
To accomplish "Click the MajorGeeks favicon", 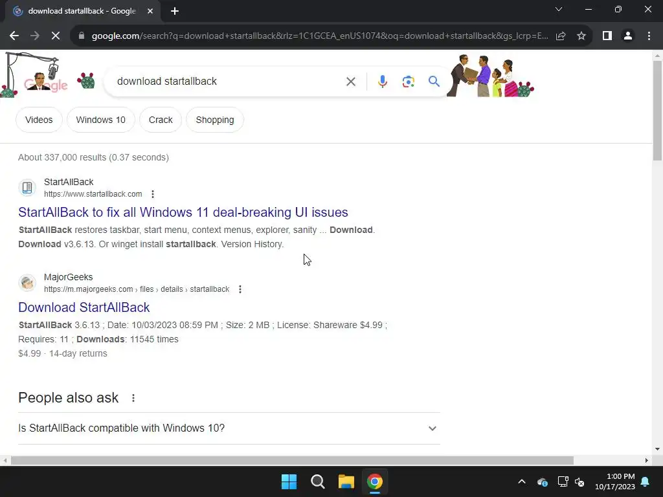I will click(x=27, y=282).
